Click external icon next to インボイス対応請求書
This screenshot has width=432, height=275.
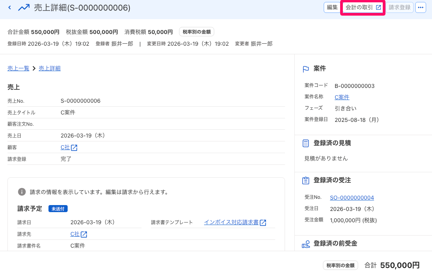click(x=263, y=222)
